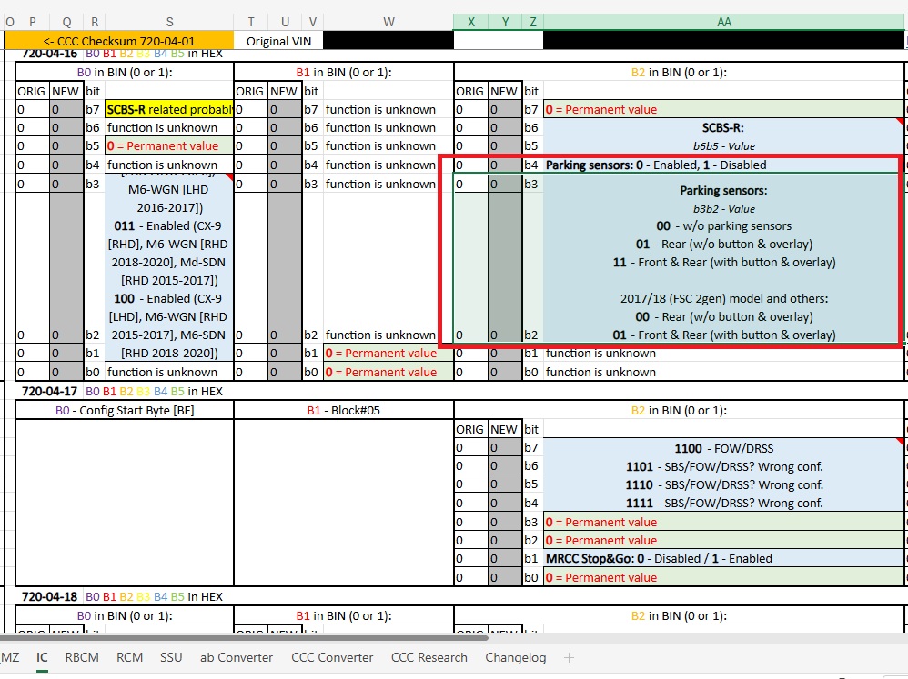Image resolution: width=908 pixels, height=679 pixels.
Task: Click red comment marker on SCBS-R: cell
Action: click(x=902, y=122)
